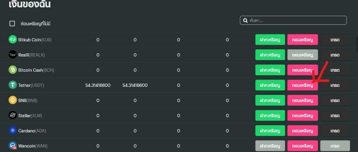Image resolution: width=358 pixels, height=152 pixels.
Task: Click the Tether(USDT) coin name
Action: (x=31, y=85)
